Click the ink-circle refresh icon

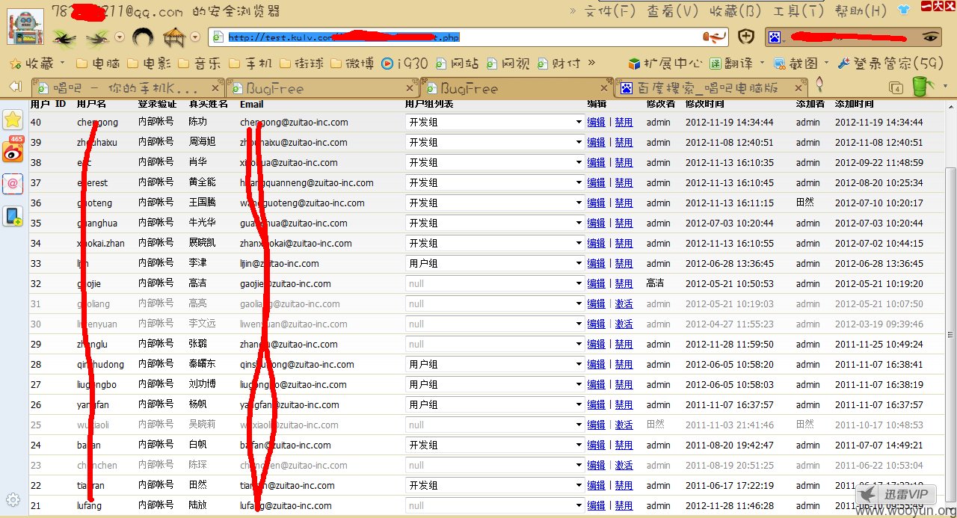143,36
